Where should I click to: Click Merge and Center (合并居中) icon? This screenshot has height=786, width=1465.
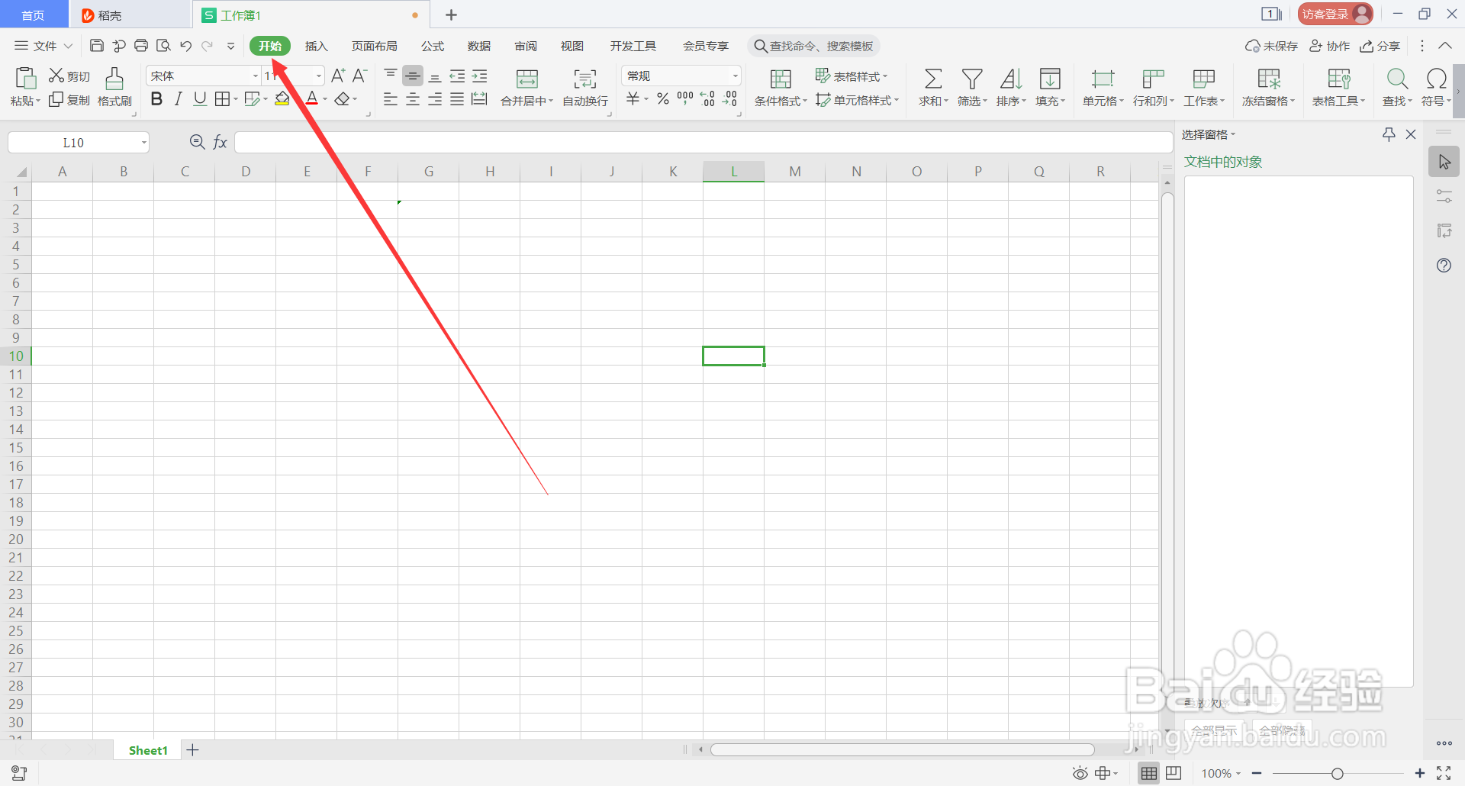[x=527, y=79]
